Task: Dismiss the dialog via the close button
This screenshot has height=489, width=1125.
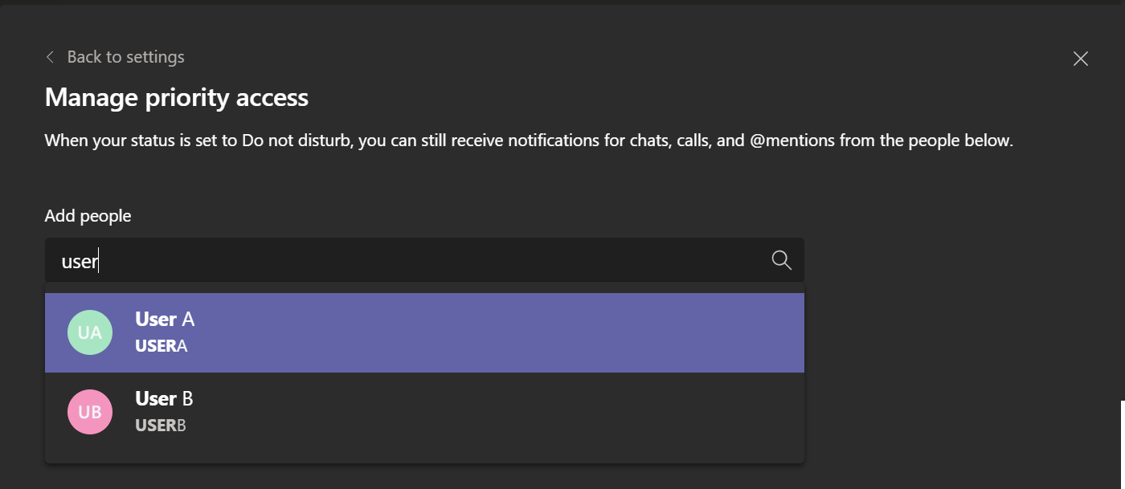Action: (x=1080, y=58)
